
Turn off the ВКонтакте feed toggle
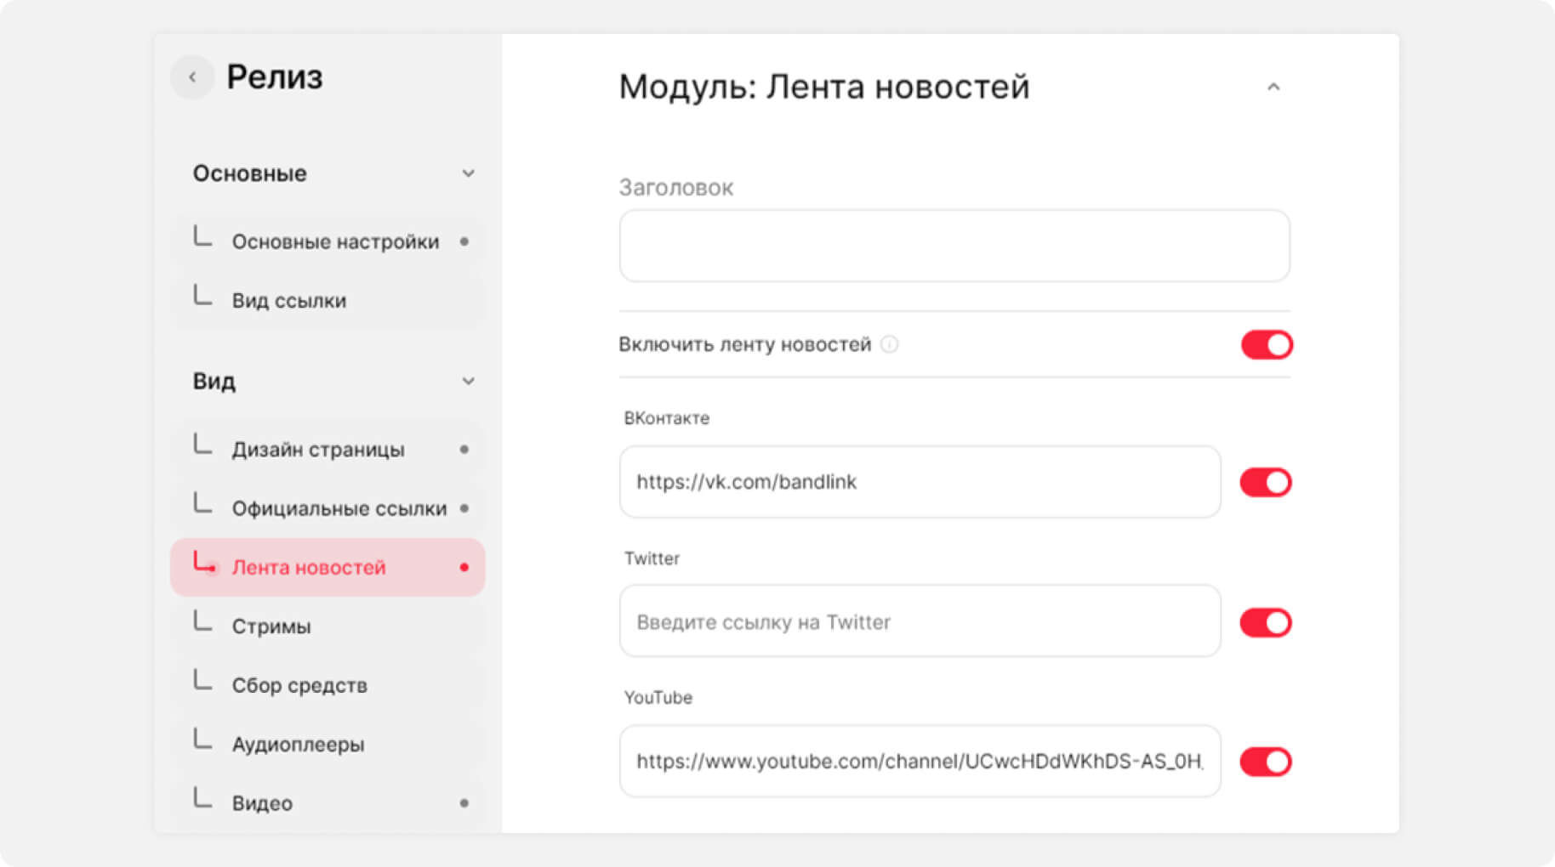1265,483
